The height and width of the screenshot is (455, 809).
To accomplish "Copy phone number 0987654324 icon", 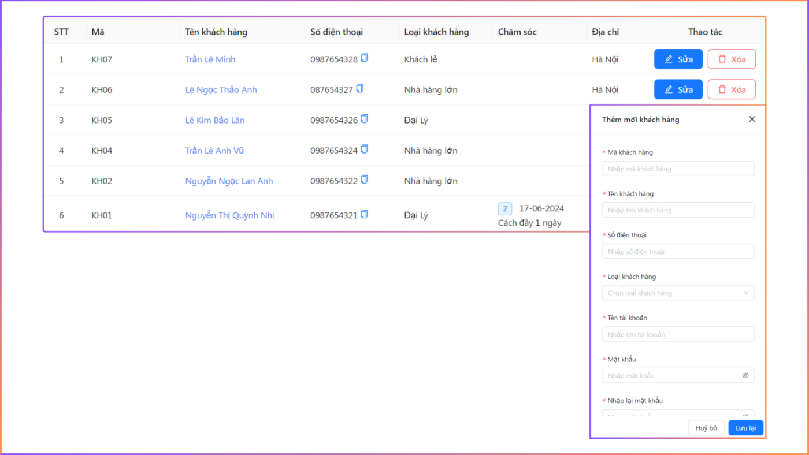I will click(365, 149).
